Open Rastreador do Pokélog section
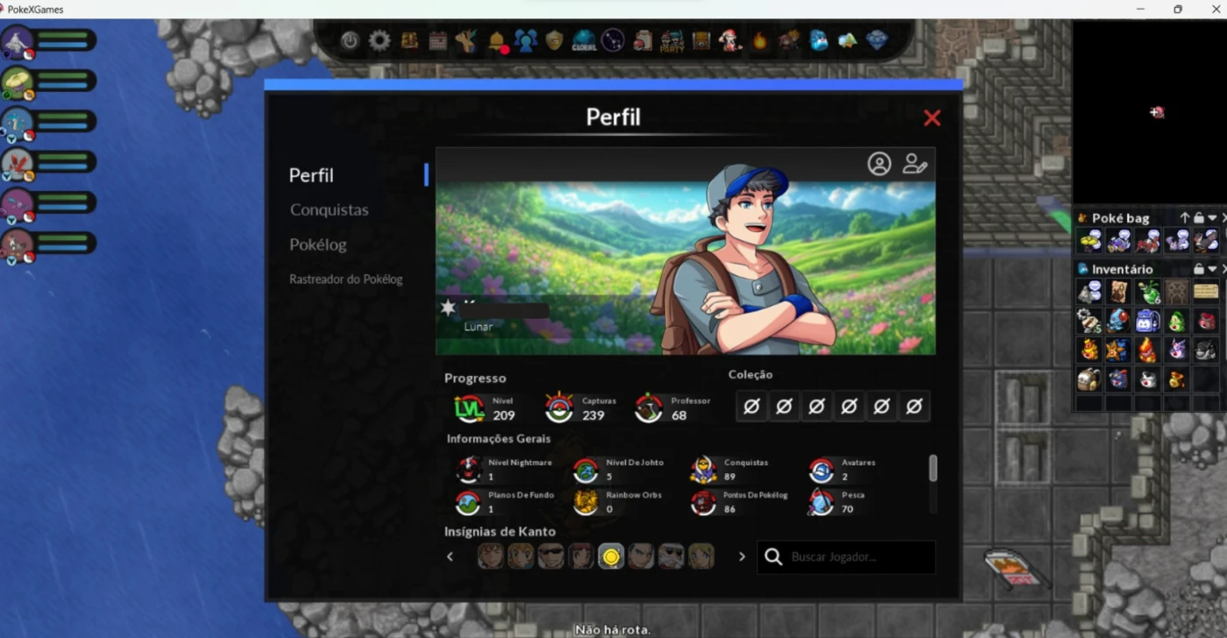1227x638 pixels. click(x=345, y=280)
